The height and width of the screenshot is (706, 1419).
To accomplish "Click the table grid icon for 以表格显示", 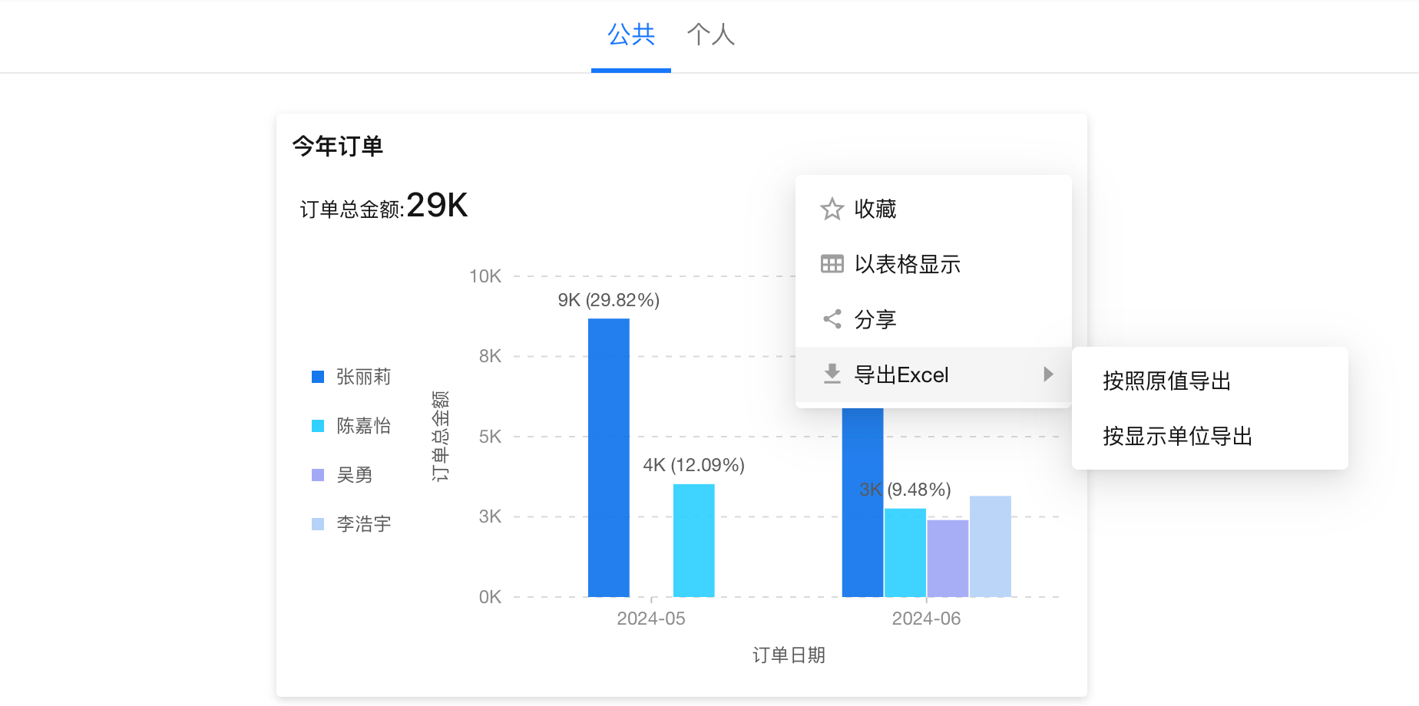I will click(832, 264).
